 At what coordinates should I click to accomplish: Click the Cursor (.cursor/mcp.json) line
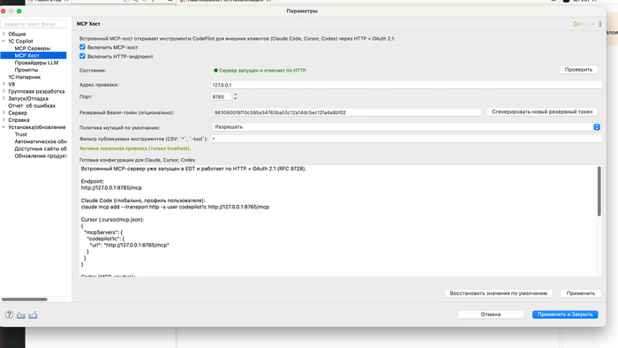[112, 220]
